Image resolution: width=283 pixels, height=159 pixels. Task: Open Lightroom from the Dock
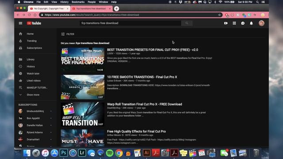(82, 153)
